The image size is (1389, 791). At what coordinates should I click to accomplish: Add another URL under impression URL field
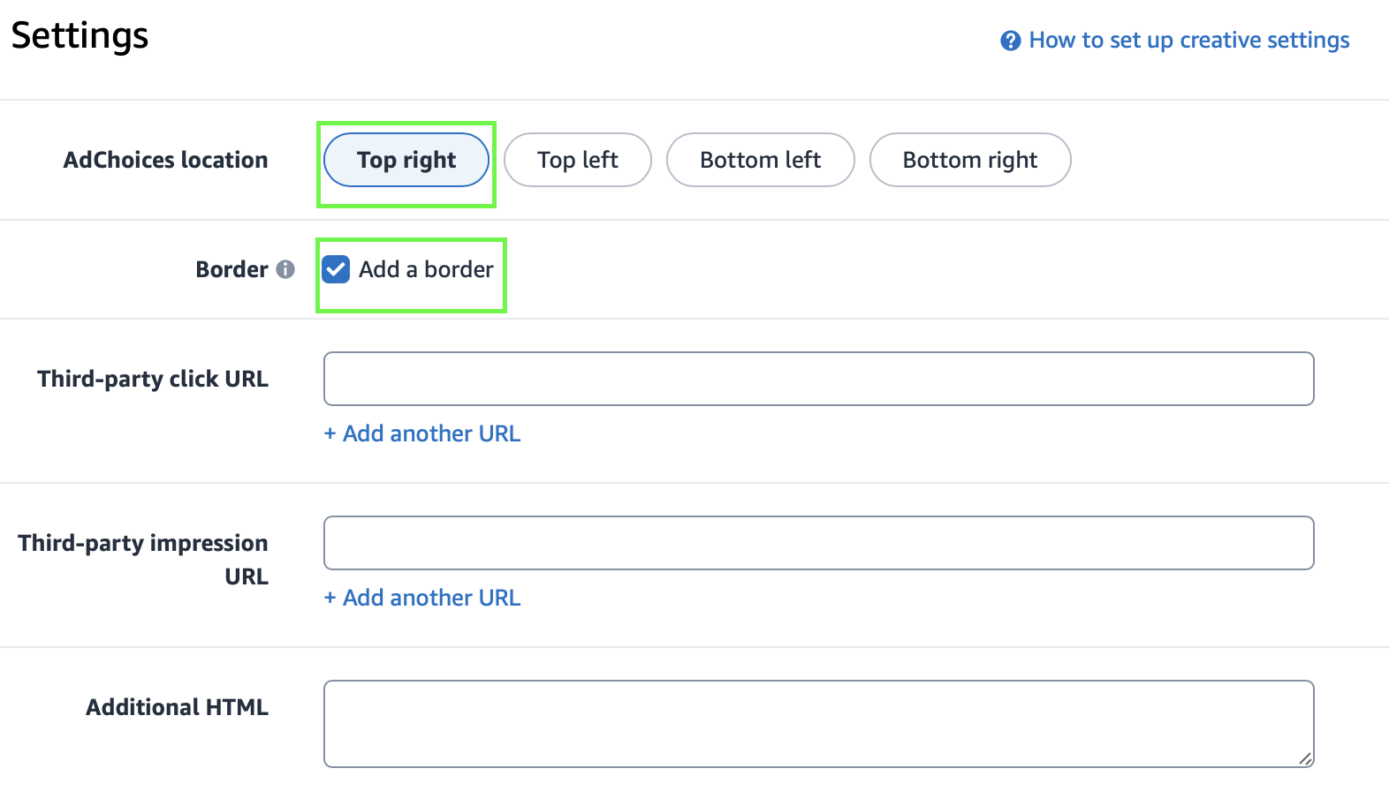422,598
